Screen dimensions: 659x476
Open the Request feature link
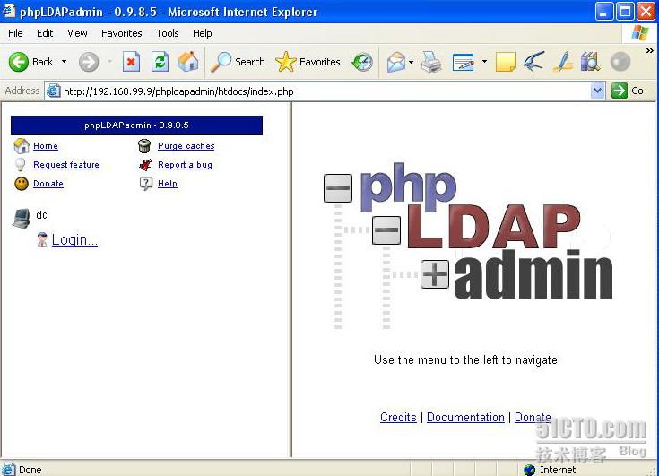coord(66,165)
